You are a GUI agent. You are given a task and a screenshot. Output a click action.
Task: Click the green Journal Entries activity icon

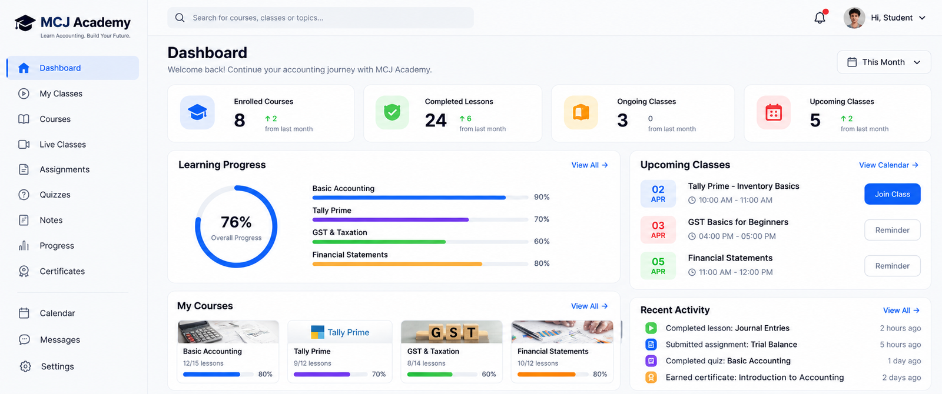[651, 328]
